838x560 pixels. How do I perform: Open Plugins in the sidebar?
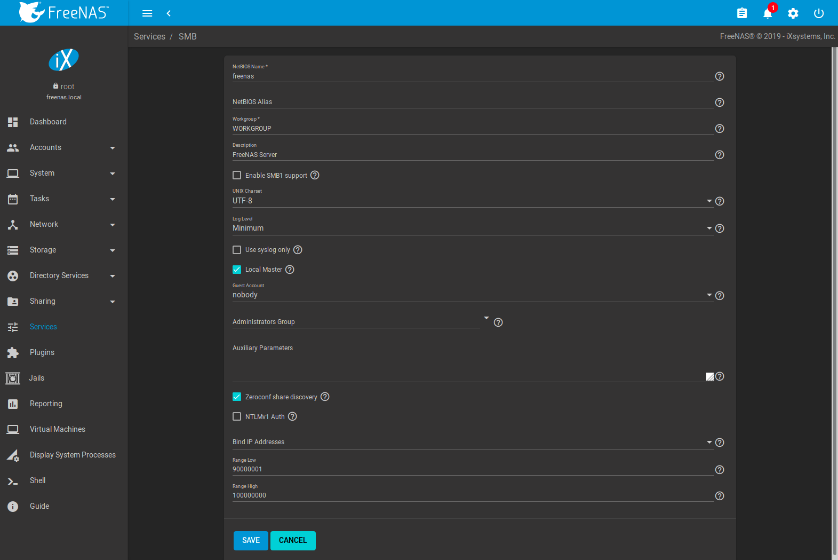[64, 352]
